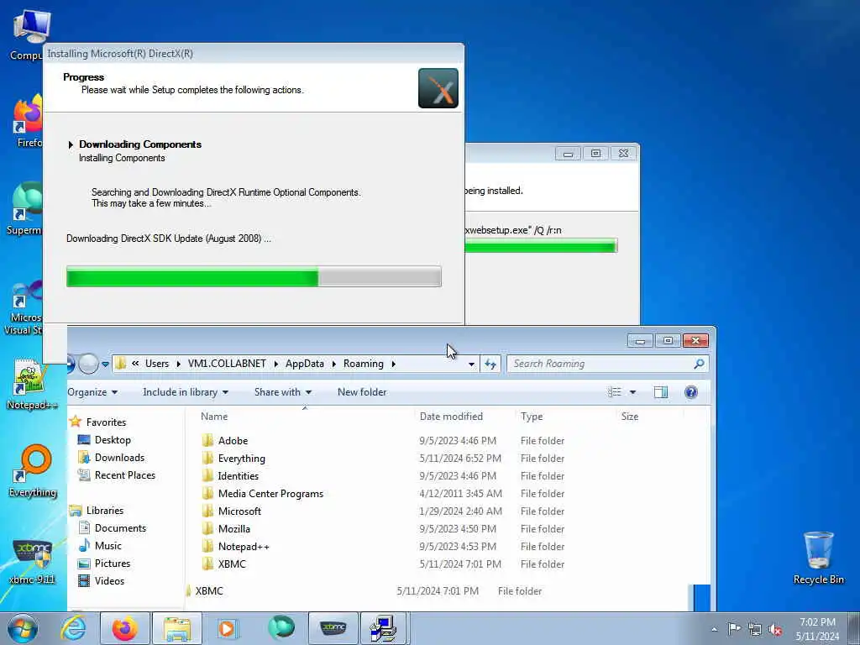Click the progress bar in the background setup window
The image size is (860, 645).
pyautogui.click(x=542, y=245)
